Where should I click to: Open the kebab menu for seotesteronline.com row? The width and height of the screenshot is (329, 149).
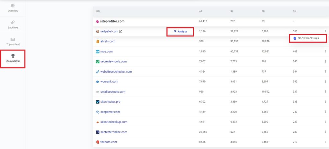326,132
